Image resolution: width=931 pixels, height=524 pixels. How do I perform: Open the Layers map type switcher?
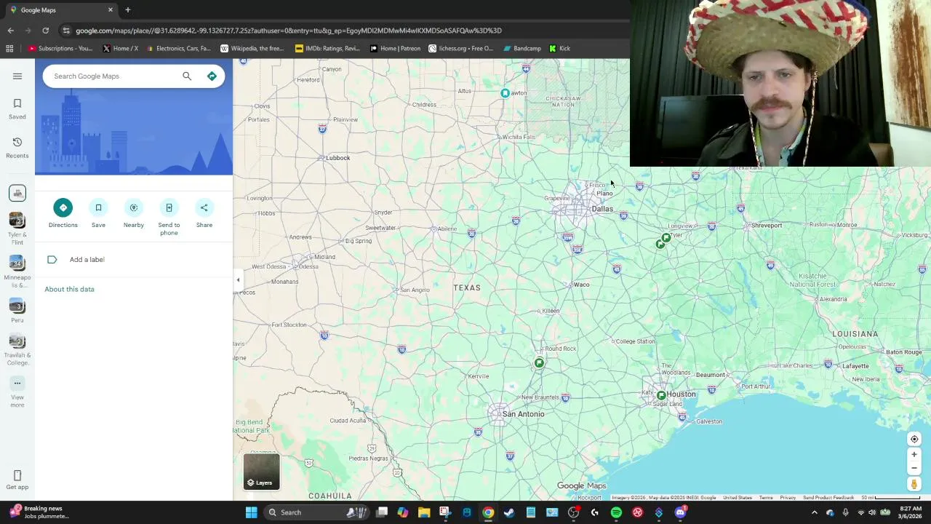262,471
